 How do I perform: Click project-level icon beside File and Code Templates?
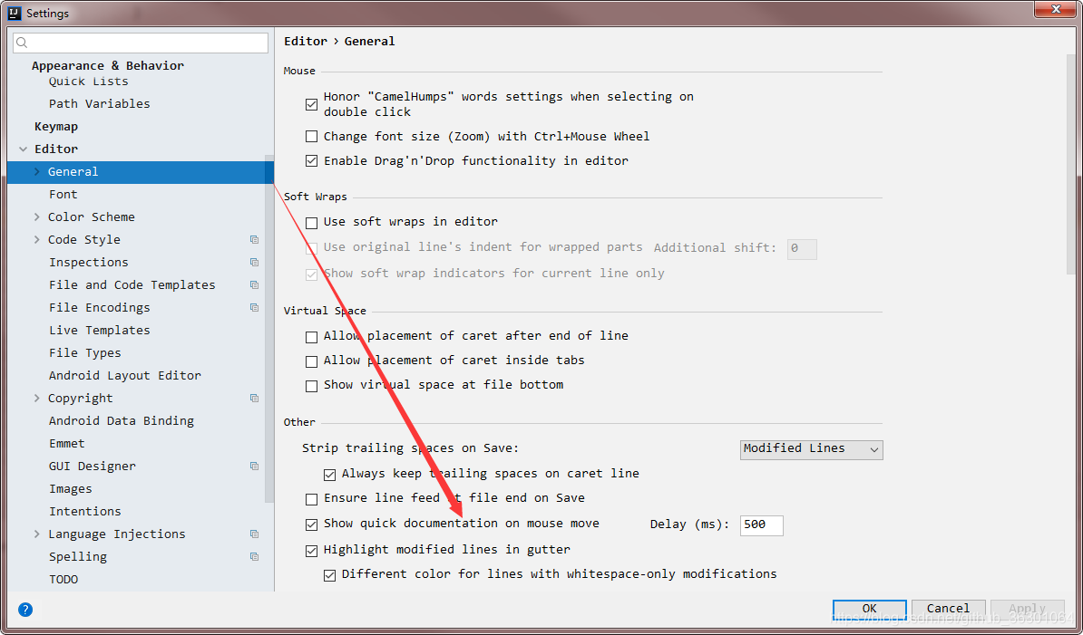coord(254,285)
